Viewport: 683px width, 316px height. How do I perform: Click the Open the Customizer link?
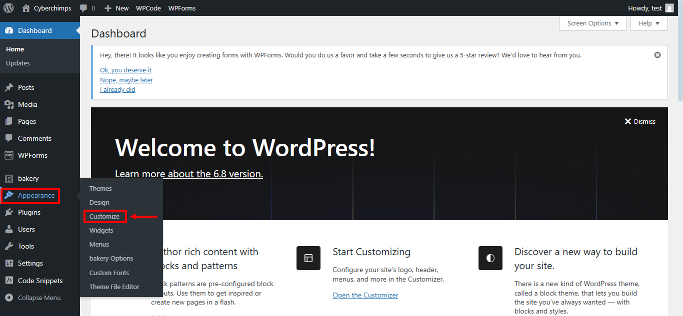click(x=365, y=295)
